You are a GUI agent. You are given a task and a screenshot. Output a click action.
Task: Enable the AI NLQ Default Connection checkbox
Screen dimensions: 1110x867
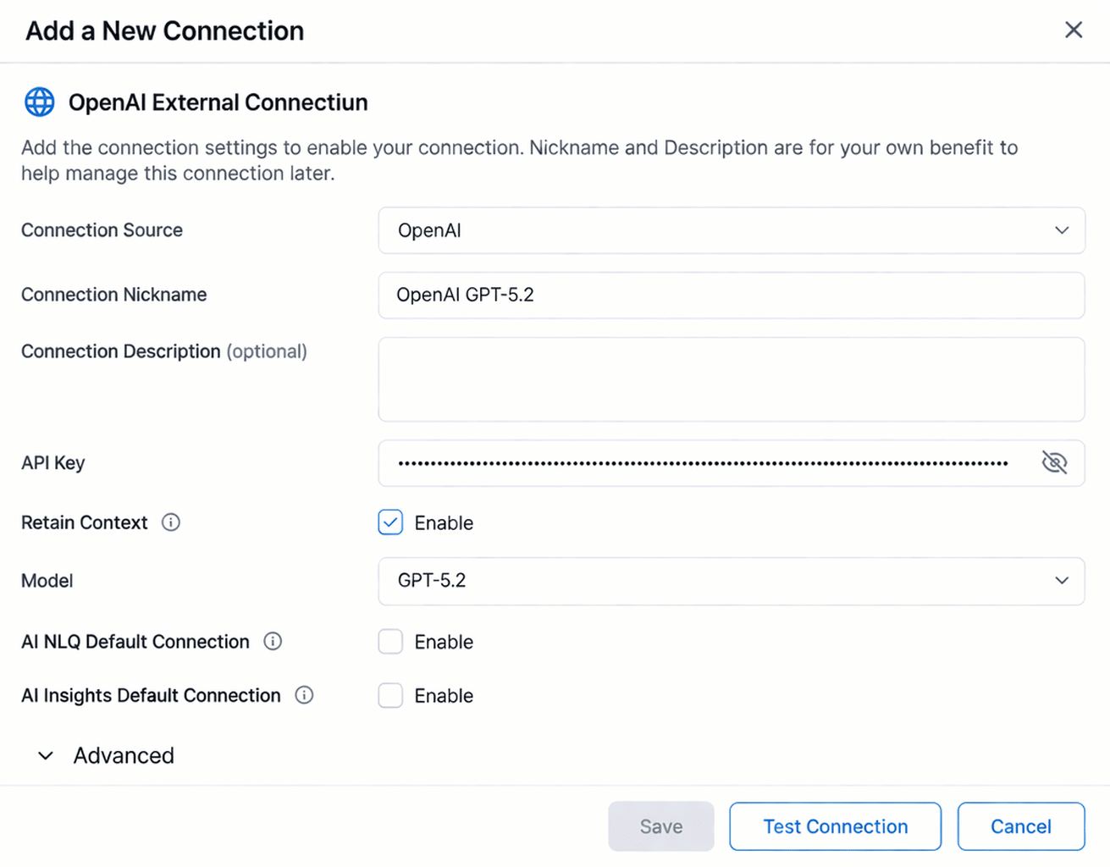click(390, 642)
